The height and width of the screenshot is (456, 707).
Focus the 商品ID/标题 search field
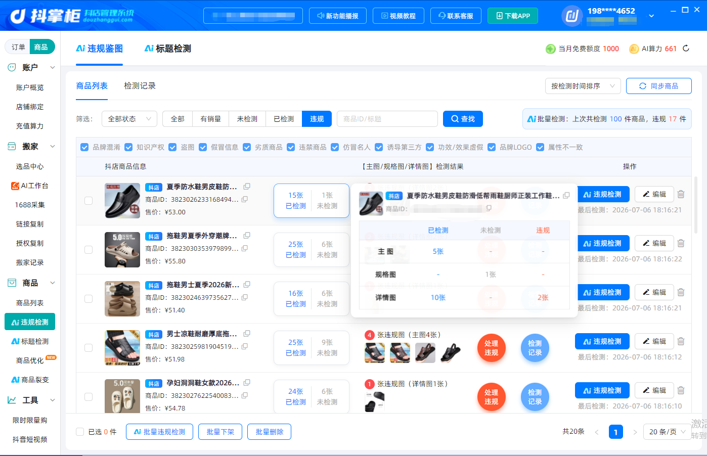coord(387,119)
